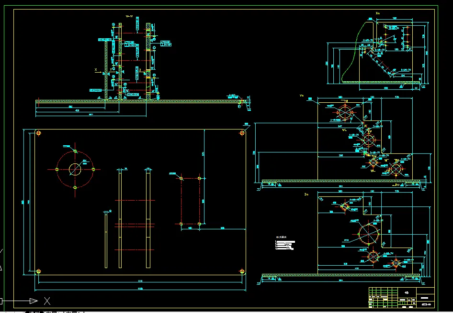Select the 1180 overall width dimension text

point(140,289)
